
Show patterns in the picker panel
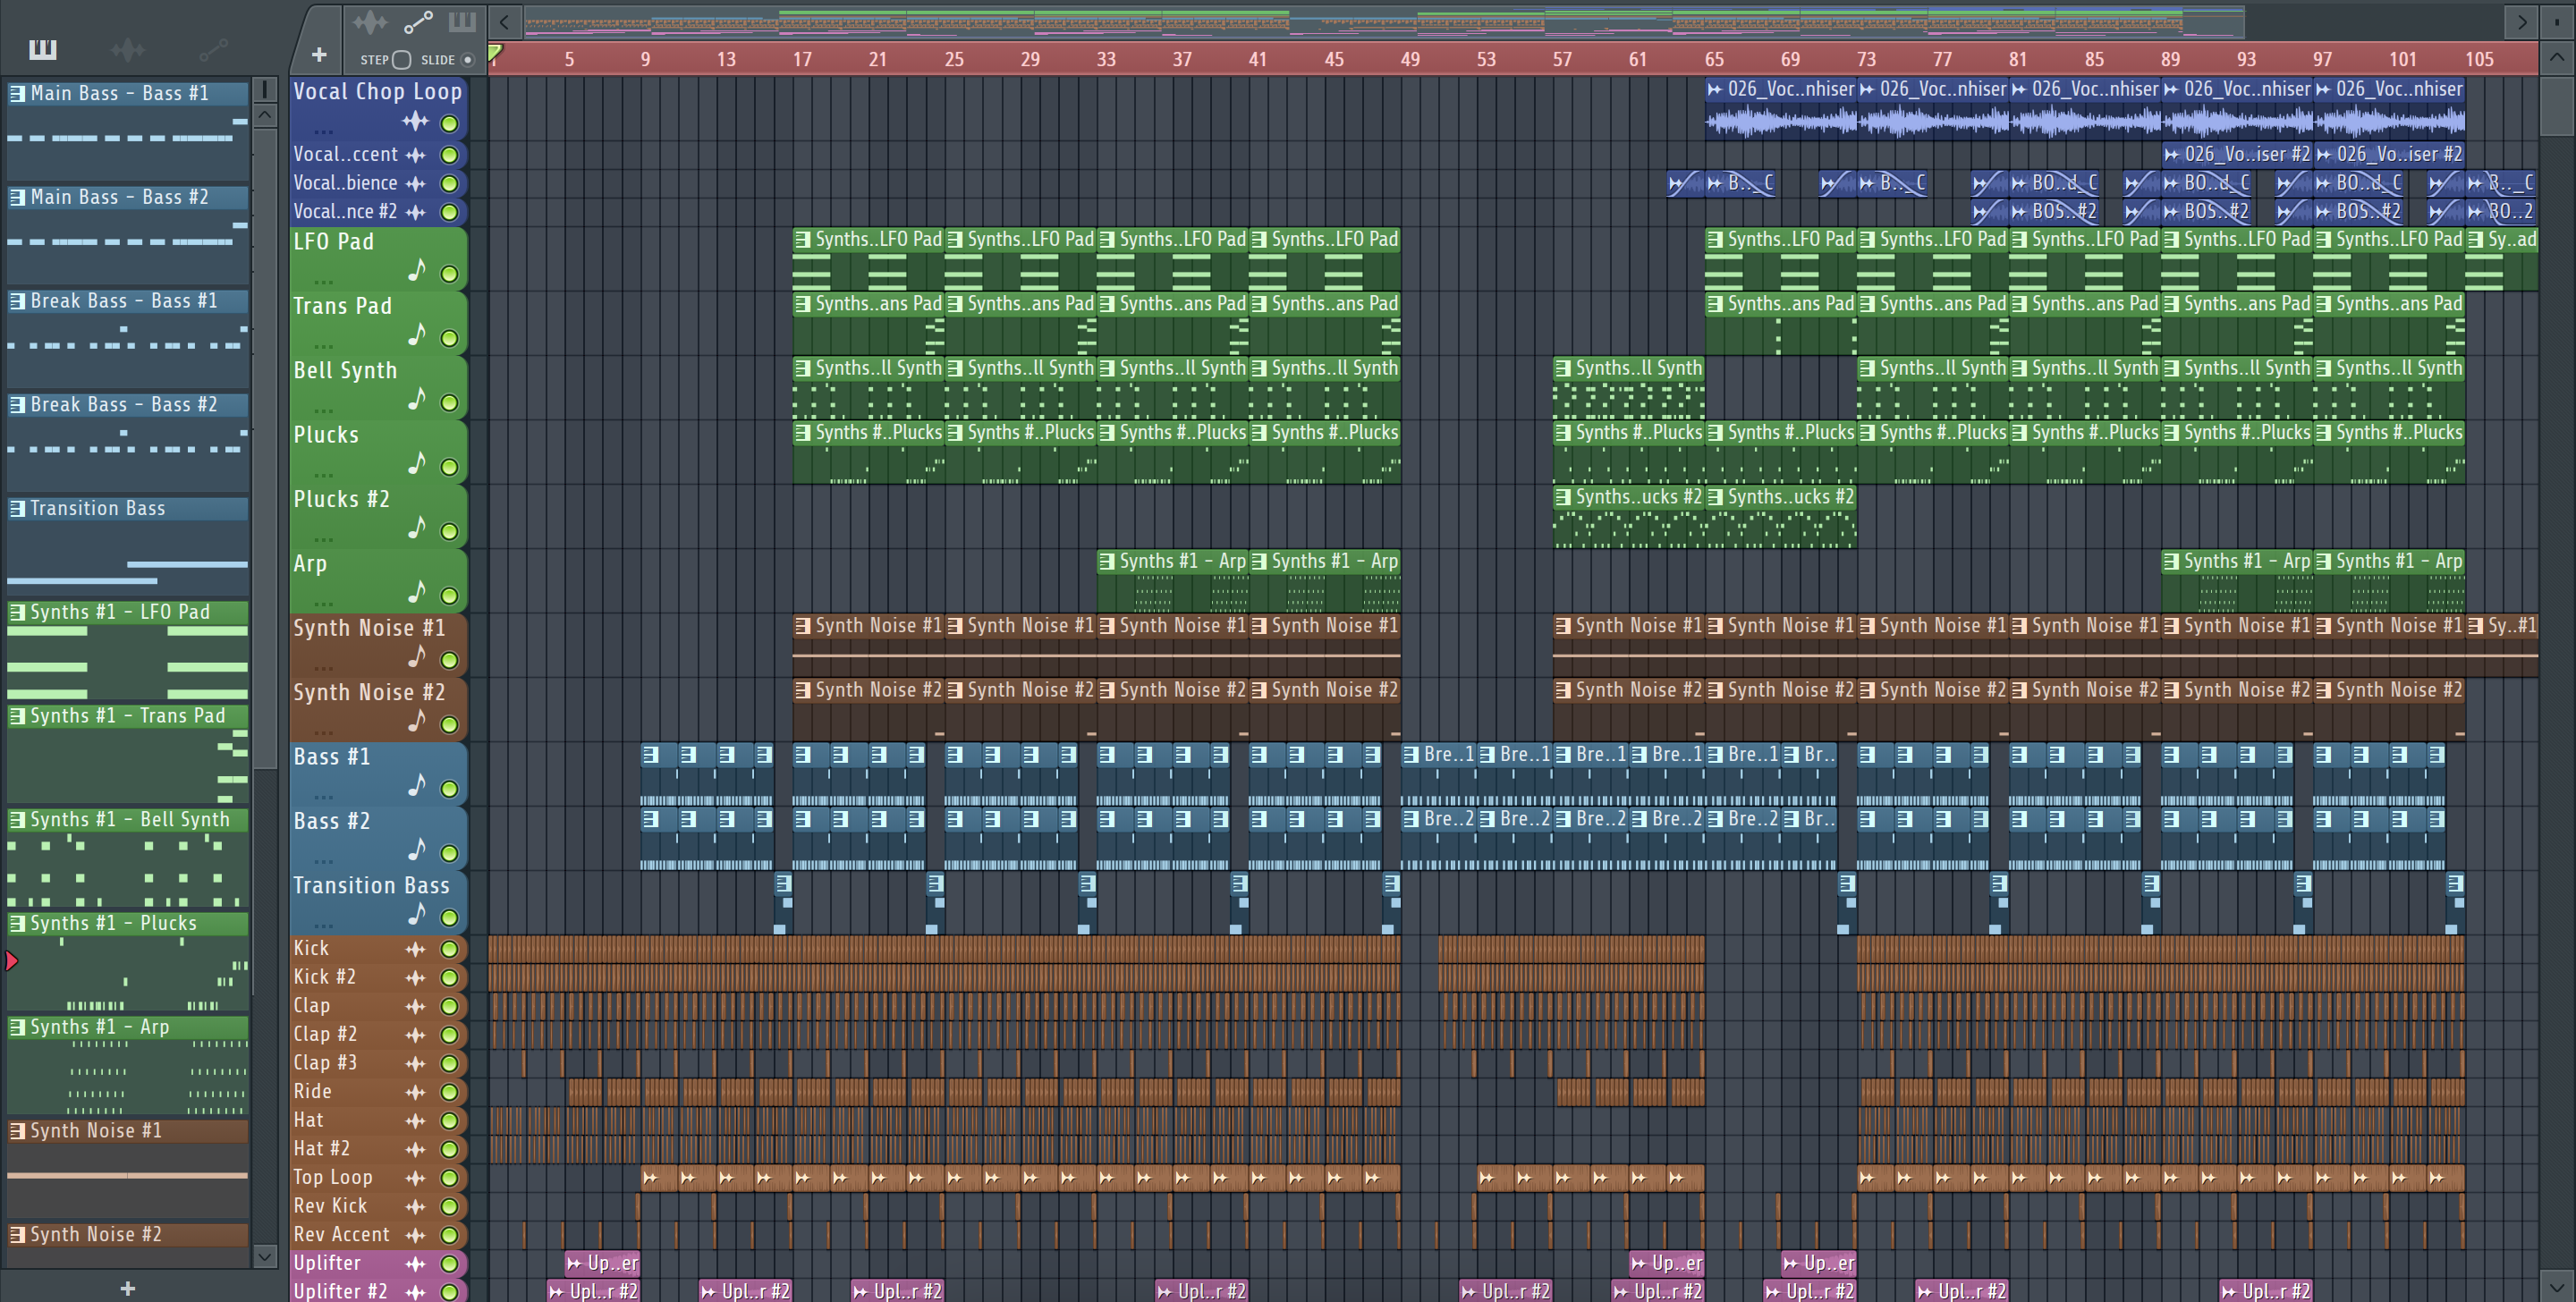click(43, 49)
